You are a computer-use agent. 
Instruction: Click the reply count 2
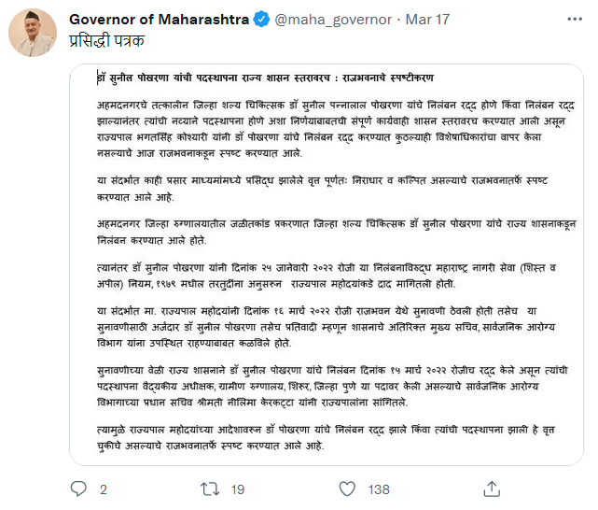tap(103, 489)
